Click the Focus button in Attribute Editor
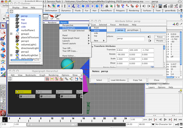Image resolution: width=183 pixels, height=128 pixels. [x=160, y=37]
